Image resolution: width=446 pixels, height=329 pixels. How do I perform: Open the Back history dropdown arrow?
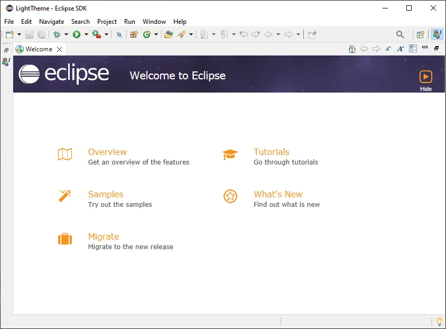pos(278,34)
